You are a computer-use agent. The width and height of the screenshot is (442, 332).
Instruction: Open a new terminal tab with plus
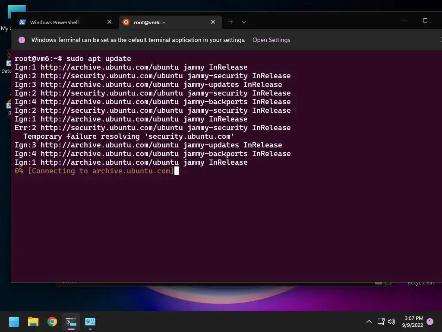point(231,22)
